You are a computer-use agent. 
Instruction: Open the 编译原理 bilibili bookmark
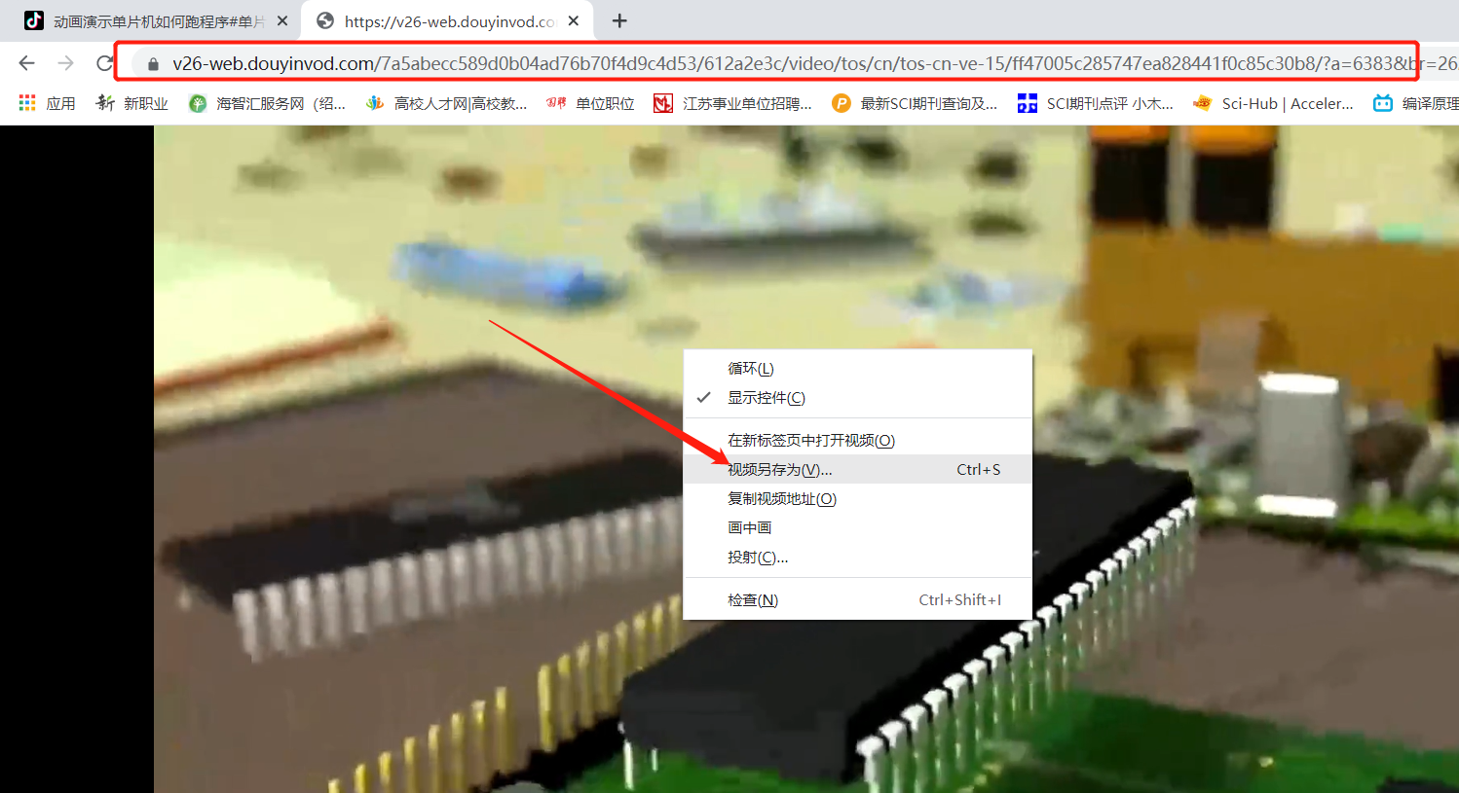coord(1415,103)
